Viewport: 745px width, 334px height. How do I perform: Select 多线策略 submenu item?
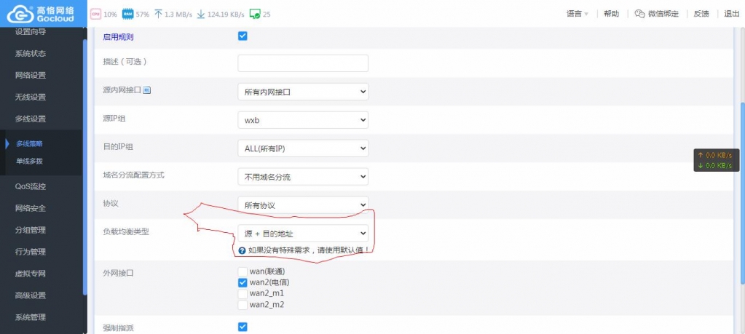point(29,144)
